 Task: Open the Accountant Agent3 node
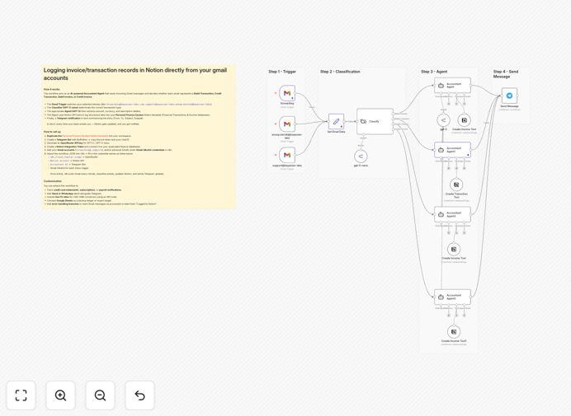(452, 297)
